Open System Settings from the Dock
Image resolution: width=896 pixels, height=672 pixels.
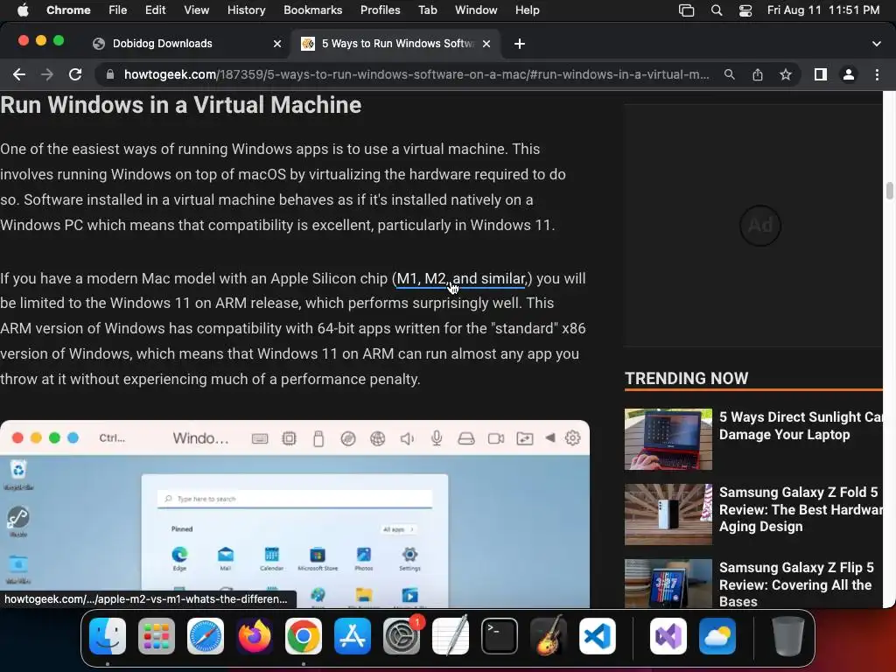[402, 636]
